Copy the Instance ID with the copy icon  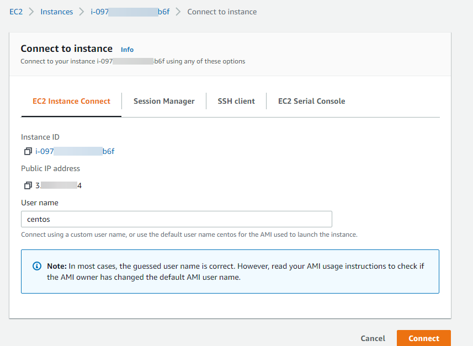[x=28, y=151]
